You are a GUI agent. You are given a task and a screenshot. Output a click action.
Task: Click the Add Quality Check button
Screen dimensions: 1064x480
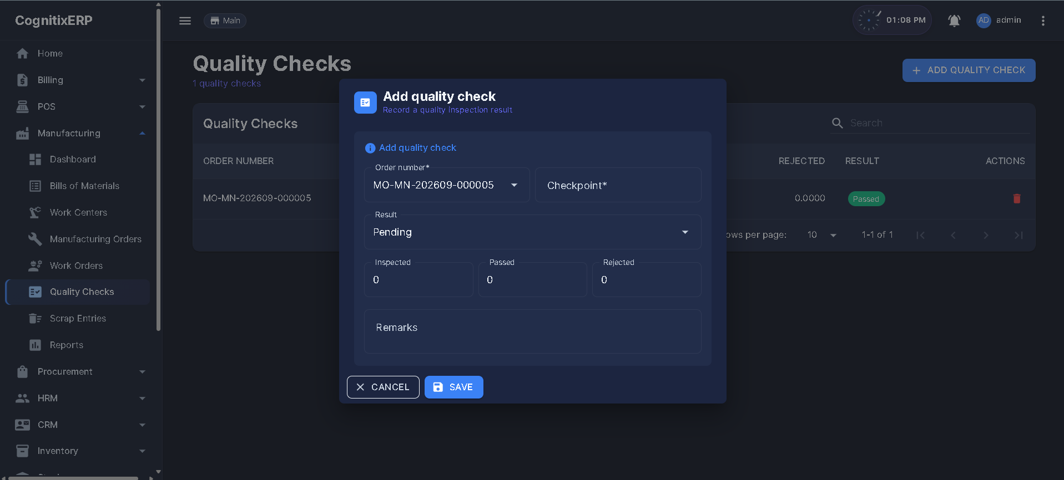coord(969,70)
